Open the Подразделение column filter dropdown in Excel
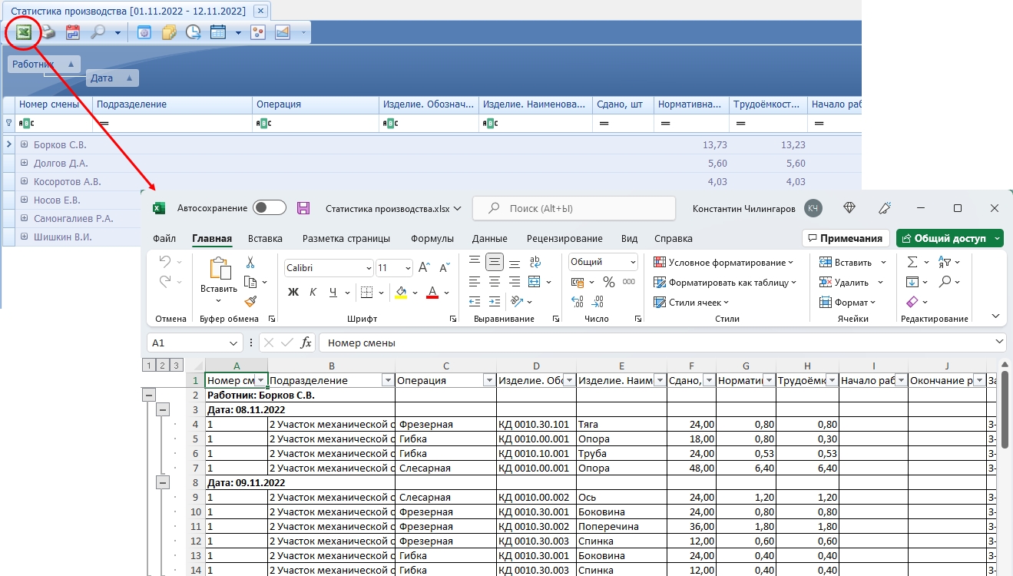 (x=388, y=380)
